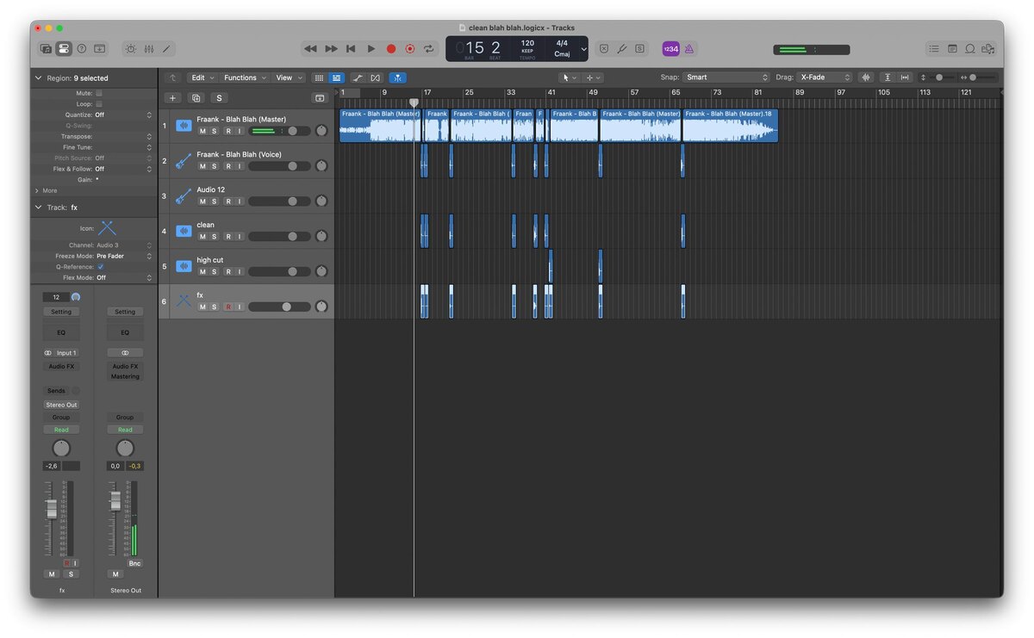Click the Bnc bounce button

pos(134,563)
